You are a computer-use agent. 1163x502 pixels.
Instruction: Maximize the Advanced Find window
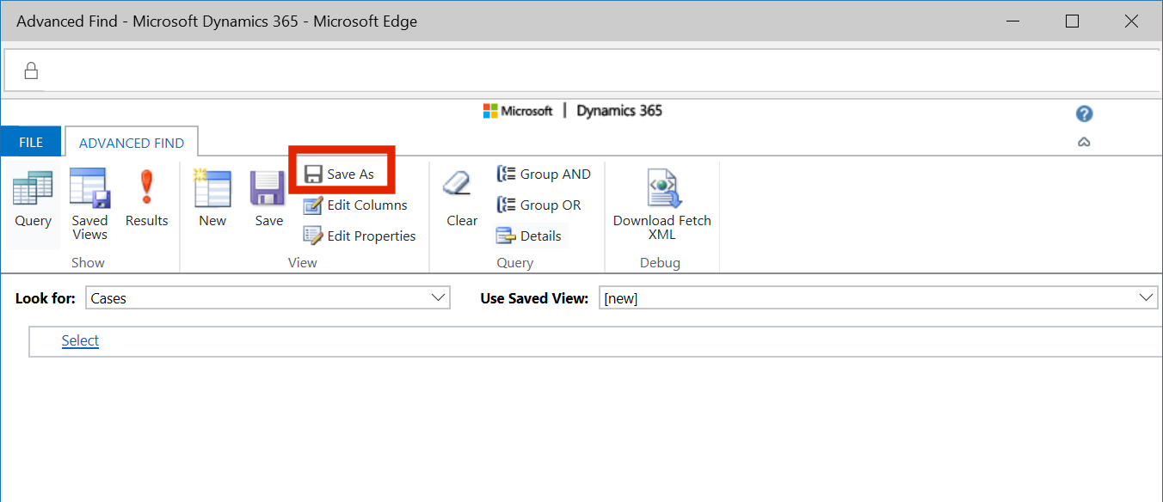tap(1072, 21)
